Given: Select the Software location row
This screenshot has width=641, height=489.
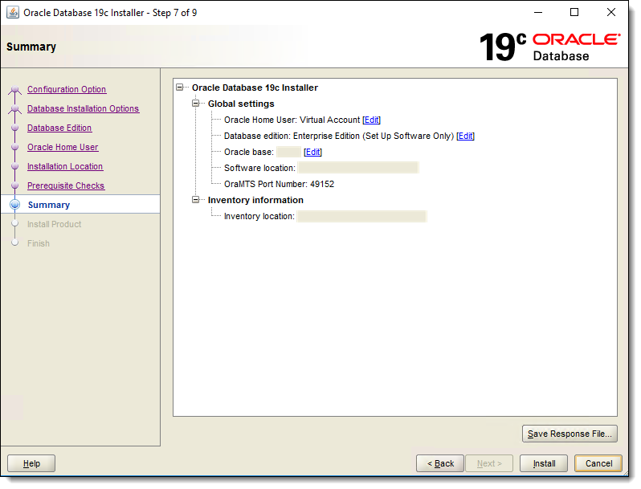Looking at the screenshot, I should coord(321,168).
